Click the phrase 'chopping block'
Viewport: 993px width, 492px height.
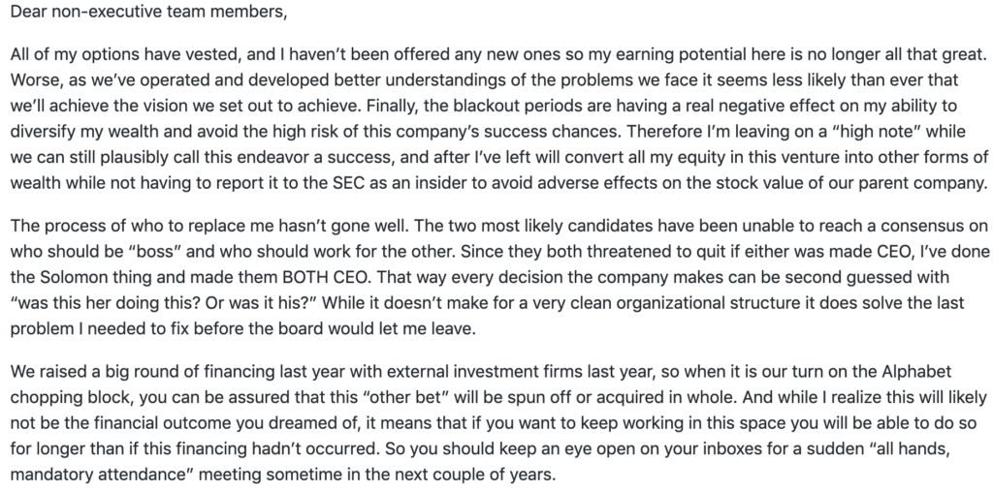point(70,398)
